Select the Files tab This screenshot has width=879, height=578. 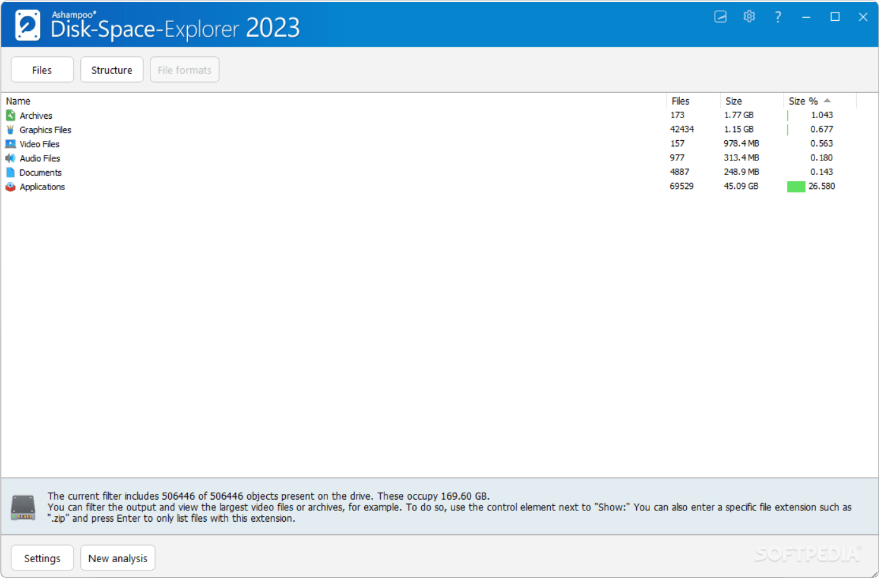[x=42, y=69]
